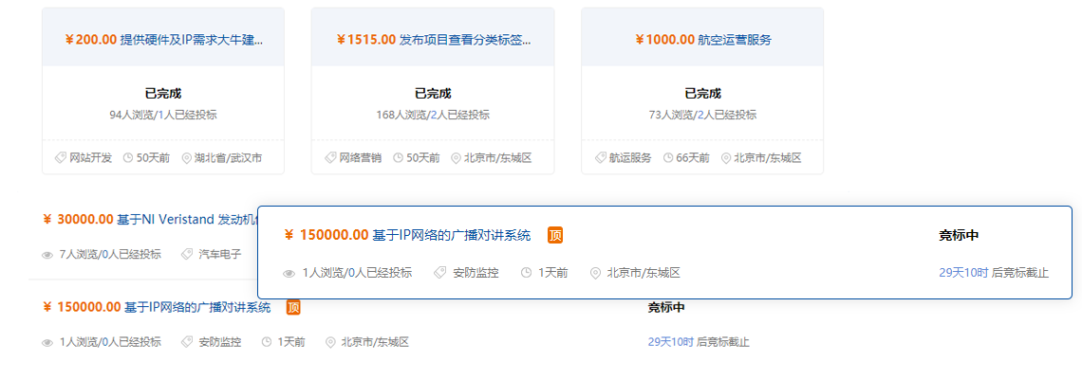This screenshot has width=1082, height=379.
Task: Open the ¥1000.00 航空运营服务 project title
Action: pos(702,40)
